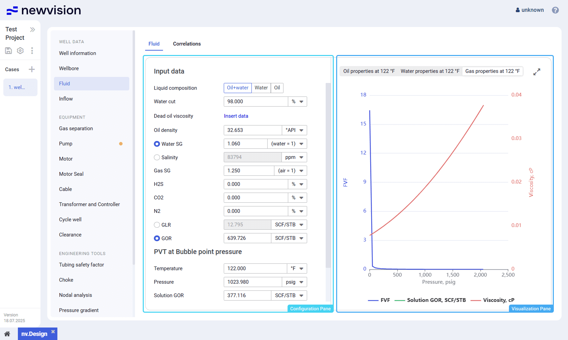The height and width of the screenshot is (340, 568).
Task: Show Water properties at 122 °F tab
Action: 430,71
